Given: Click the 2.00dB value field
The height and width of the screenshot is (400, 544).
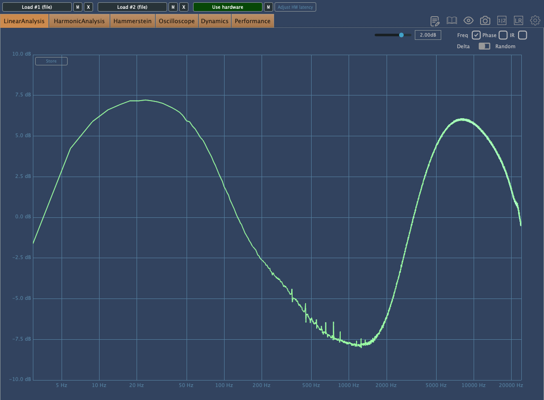Looking at the screenshot, I should tap(428, 35).
